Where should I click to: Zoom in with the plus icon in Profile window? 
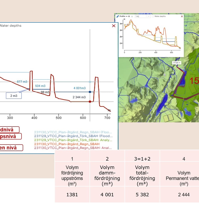pyautogui.click(x=129, y=16)
